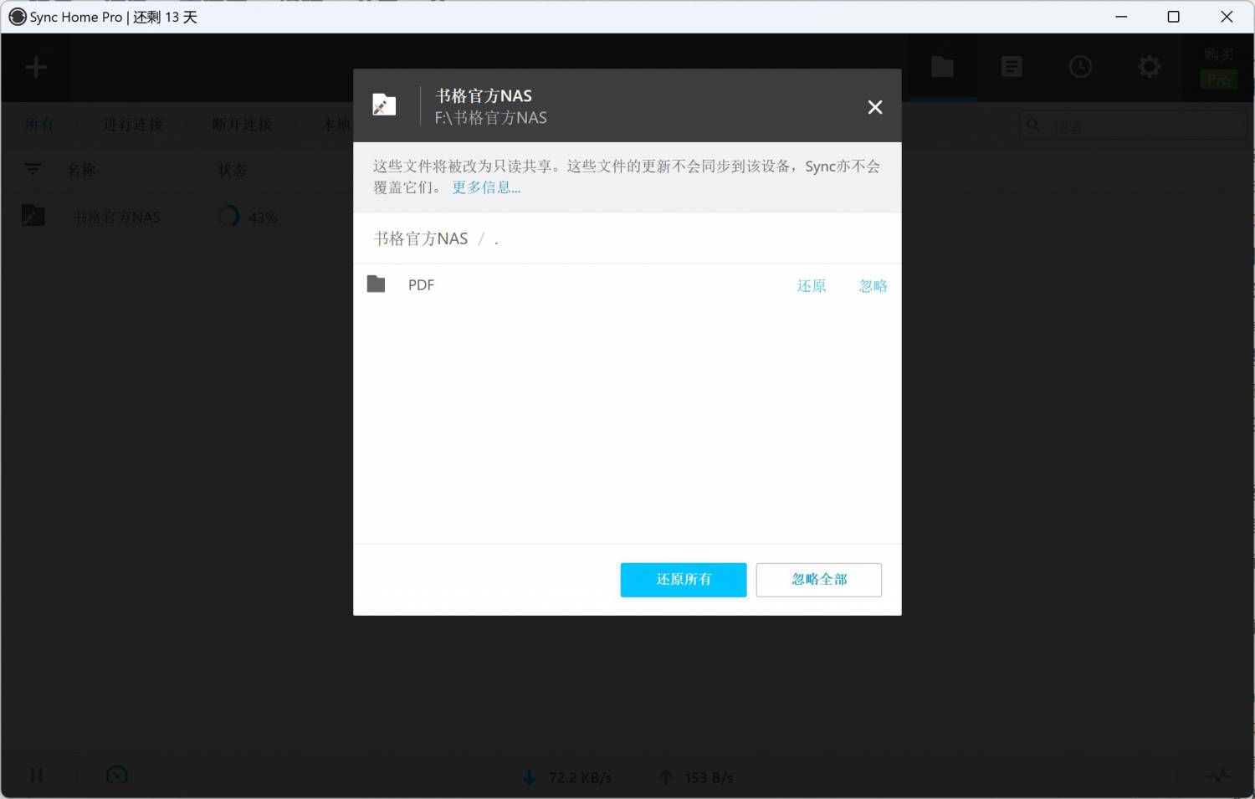The width and height of the screenshot is (1255, 799).
Task: Click the speed limit gauge icon
Action: point(117,776)
